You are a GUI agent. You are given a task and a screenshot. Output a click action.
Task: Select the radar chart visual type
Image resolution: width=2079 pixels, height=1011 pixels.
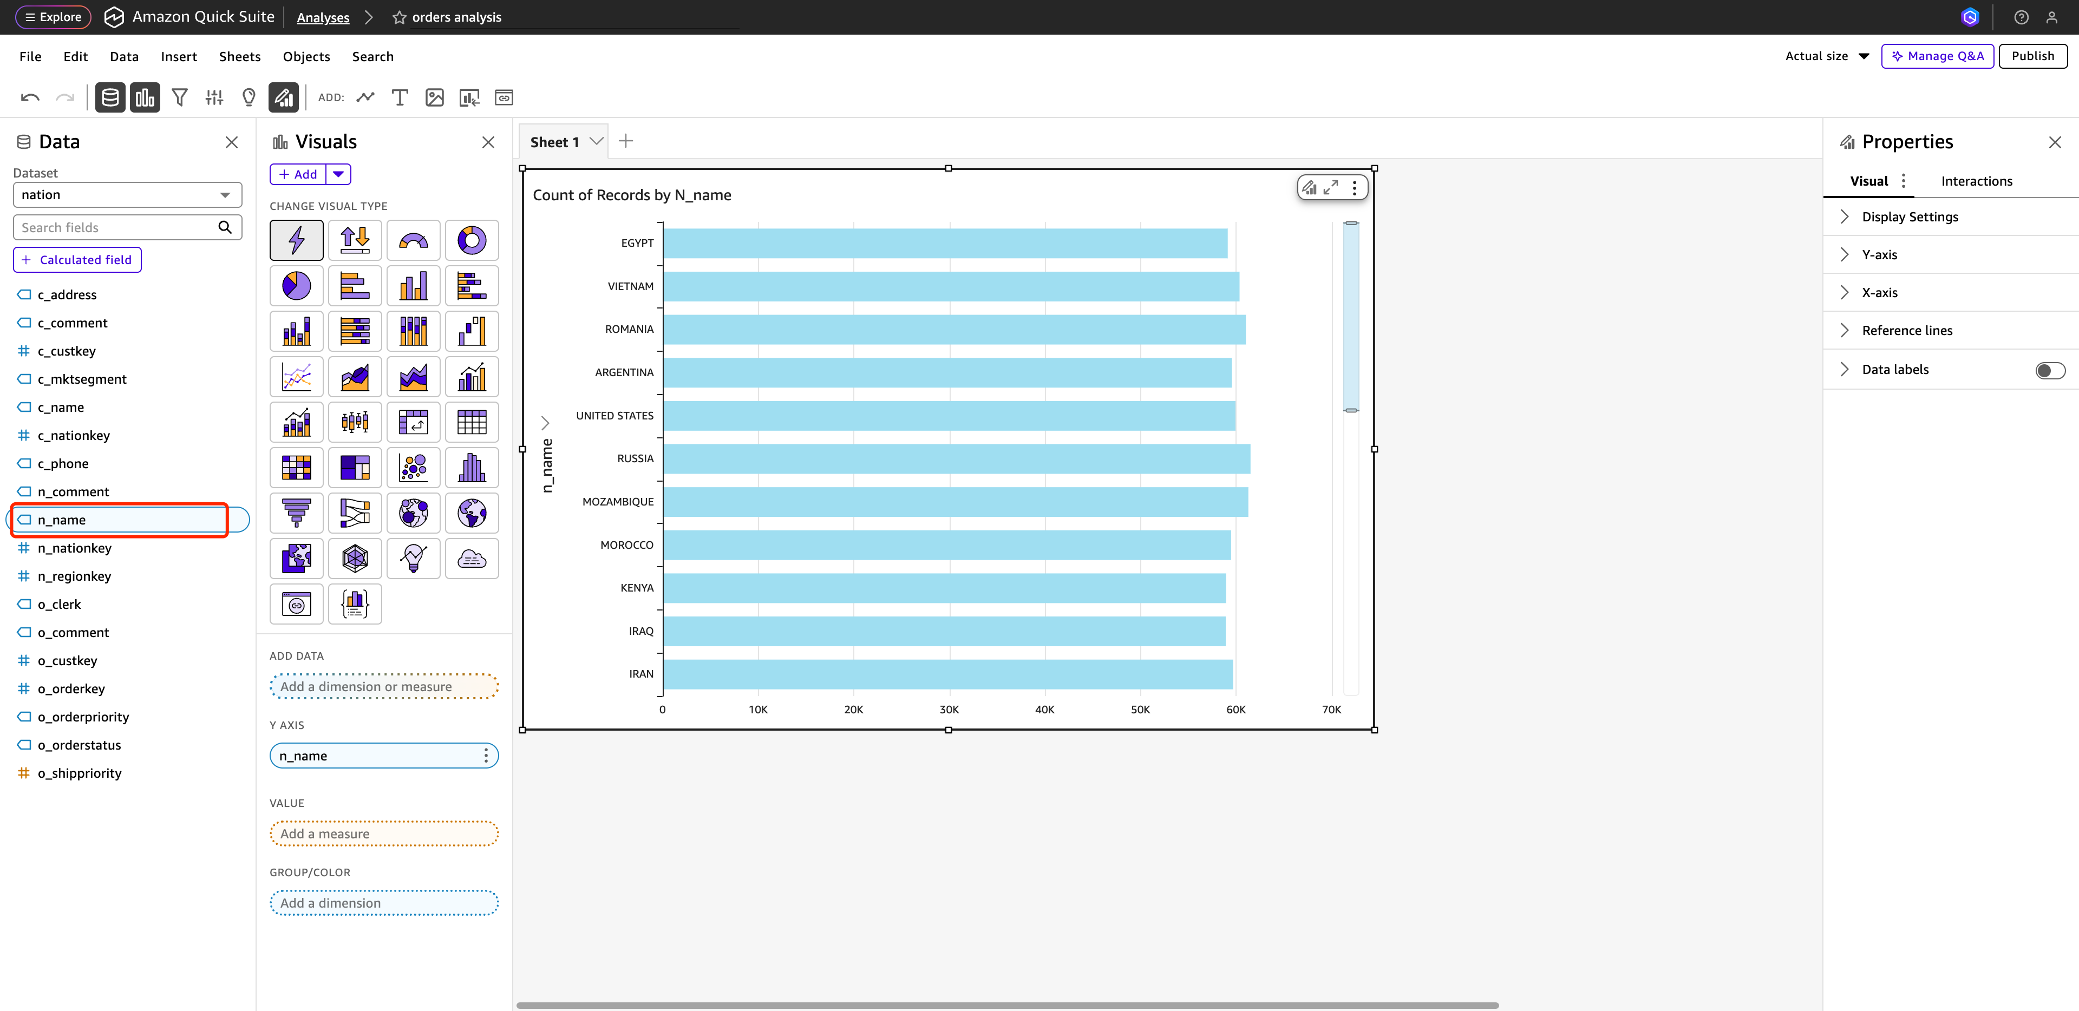point(354,559)
